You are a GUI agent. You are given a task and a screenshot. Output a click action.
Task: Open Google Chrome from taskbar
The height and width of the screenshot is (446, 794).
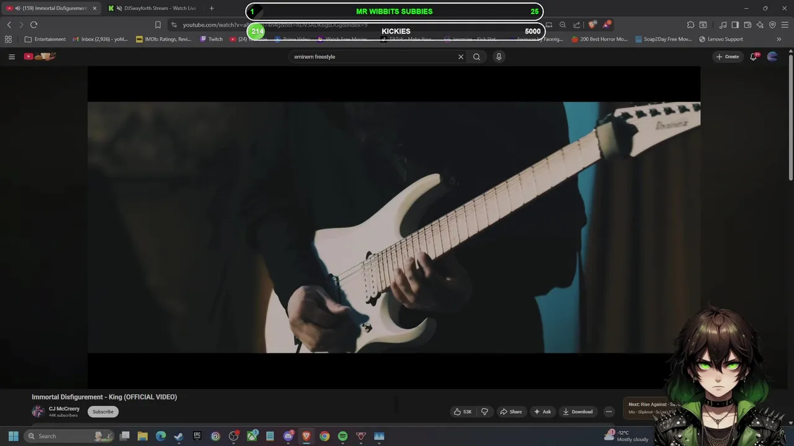click(x=324, y=436)
